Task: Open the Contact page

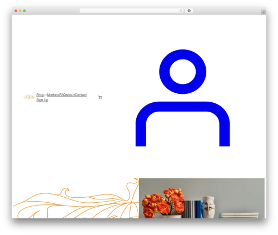Action: click(x=81, y=95)
